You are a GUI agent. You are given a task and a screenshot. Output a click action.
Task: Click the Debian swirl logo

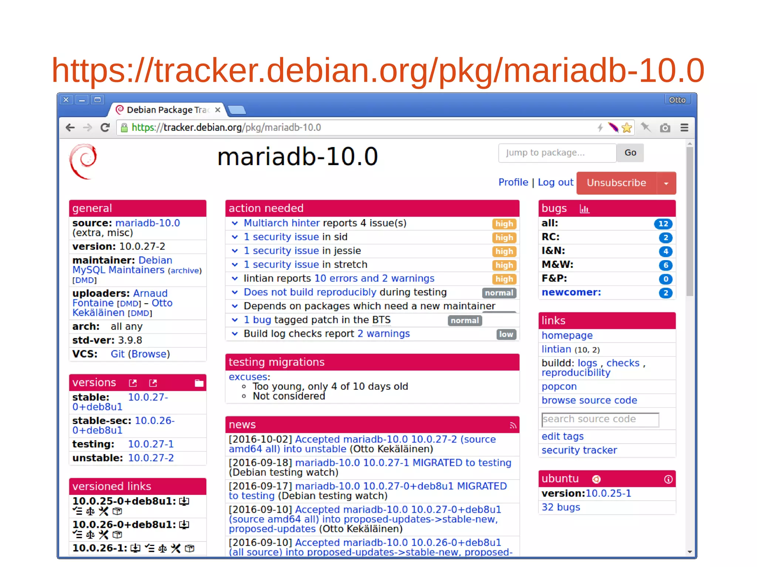(83, 161)
